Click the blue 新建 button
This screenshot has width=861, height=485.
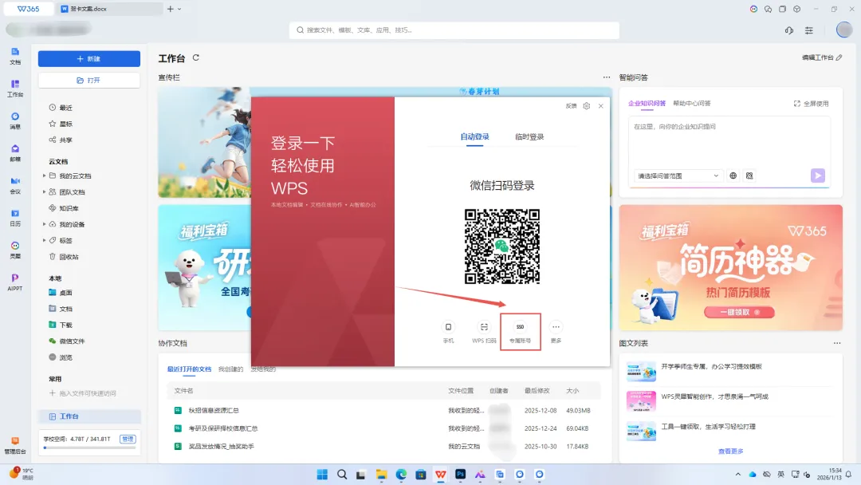[89, 59]
